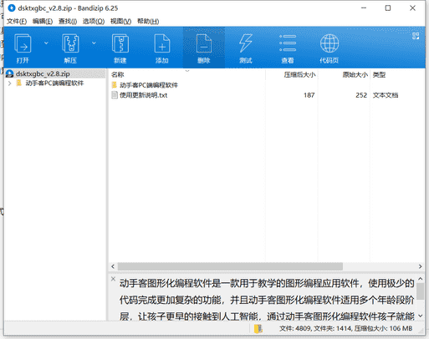
Task: Click compressed size value 187
Action: [309, 95]
